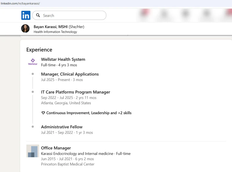Click the timeline dot beside Manager, Clinical Applications

[x=33, y=74]
